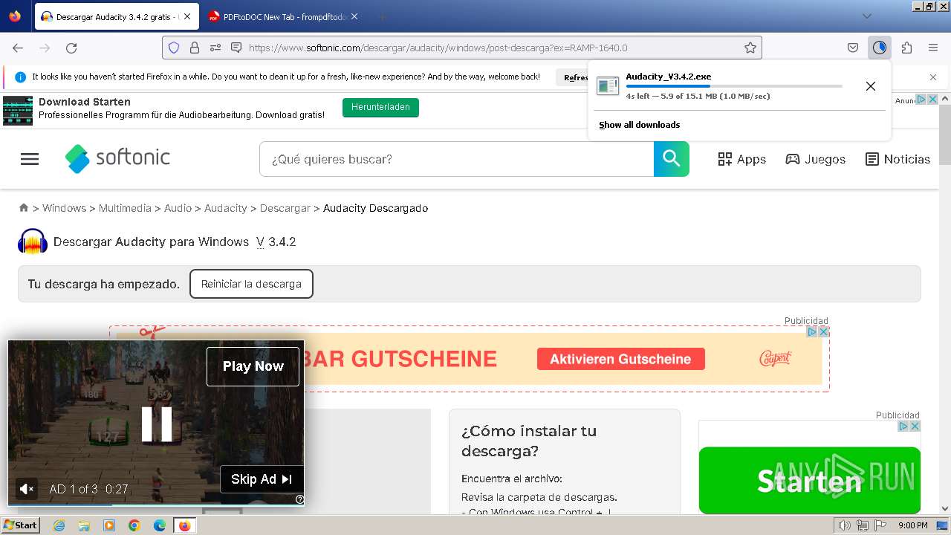Click the Audacity download progress bar
Screen dimensions: 951x535
(734, 86)
